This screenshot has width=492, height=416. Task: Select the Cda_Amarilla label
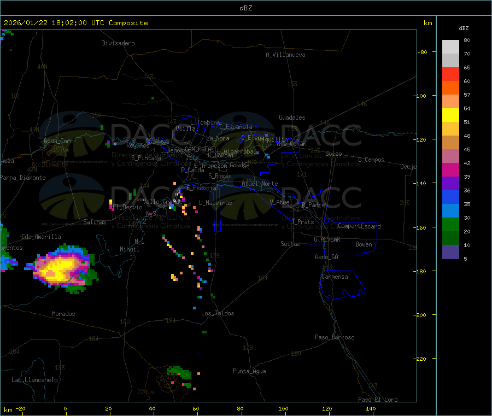(41, 237)
